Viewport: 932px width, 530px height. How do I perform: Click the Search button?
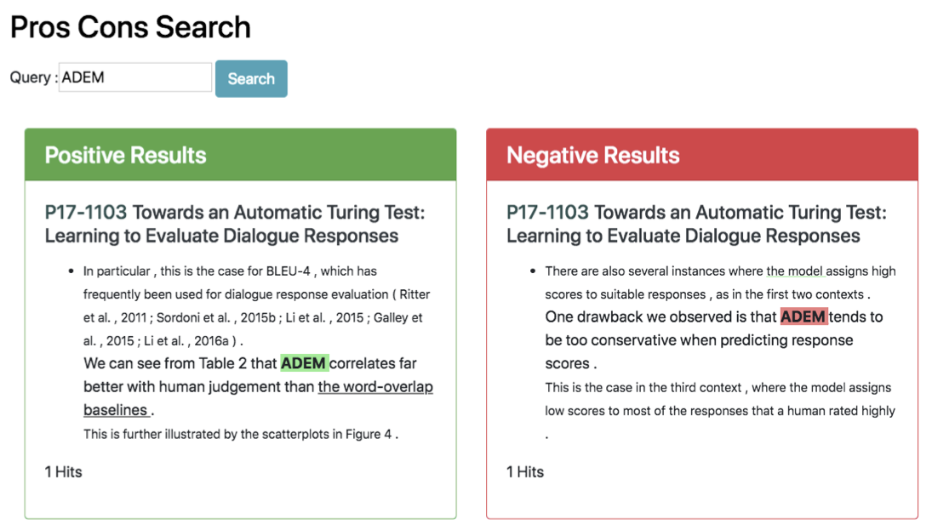pyautogui.click(x=251, y=78)
